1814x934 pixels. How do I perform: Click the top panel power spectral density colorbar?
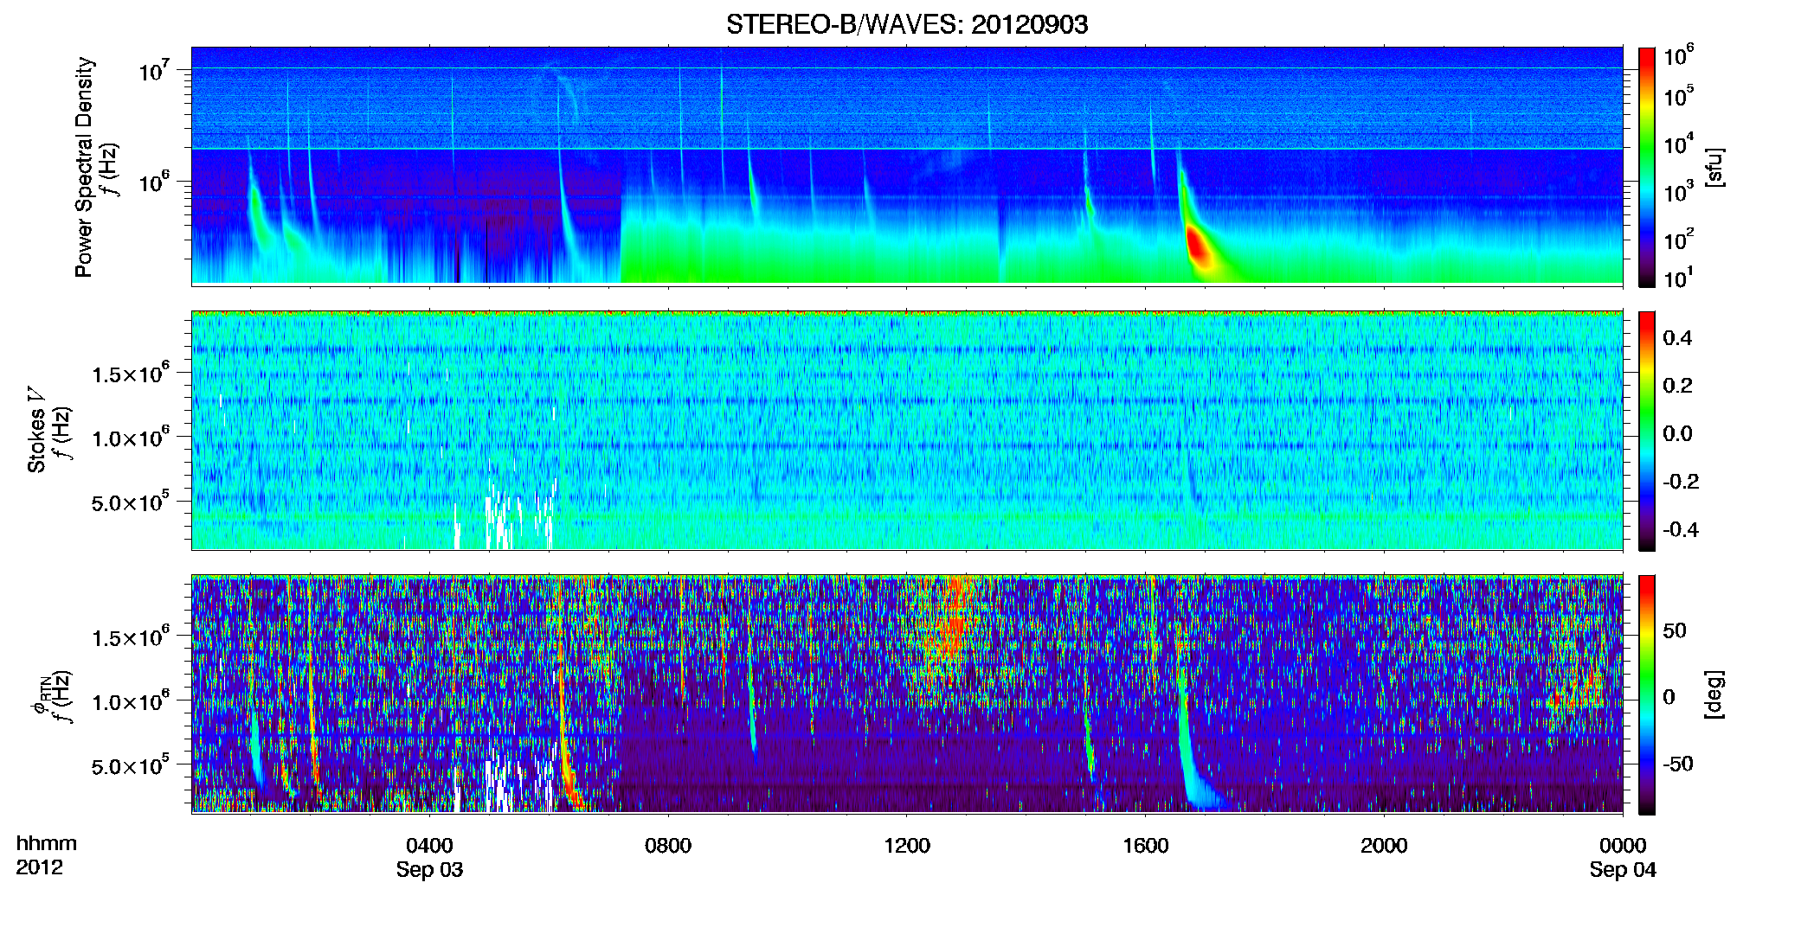[1647, 167]
